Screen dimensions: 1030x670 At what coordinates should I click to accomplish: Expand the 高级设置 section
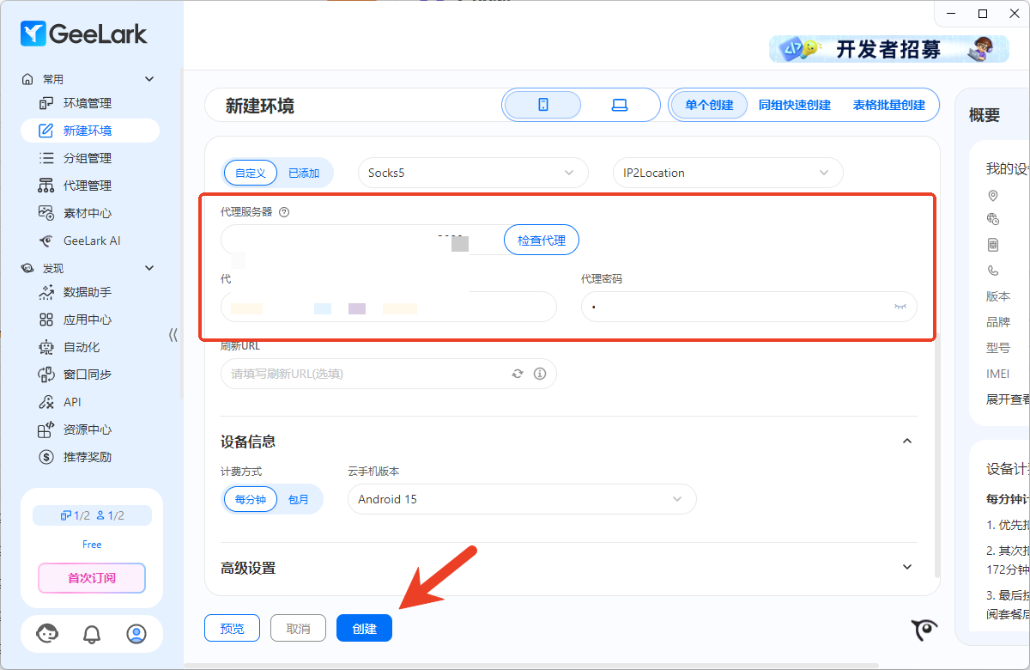(906, 567)
